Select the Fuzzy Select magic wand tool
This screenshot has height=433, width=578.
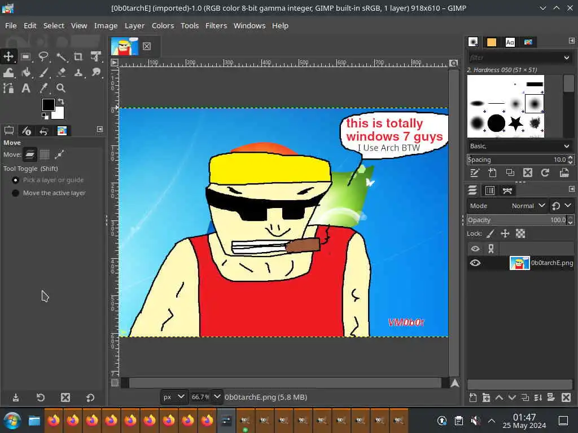[x=61, y=56]
